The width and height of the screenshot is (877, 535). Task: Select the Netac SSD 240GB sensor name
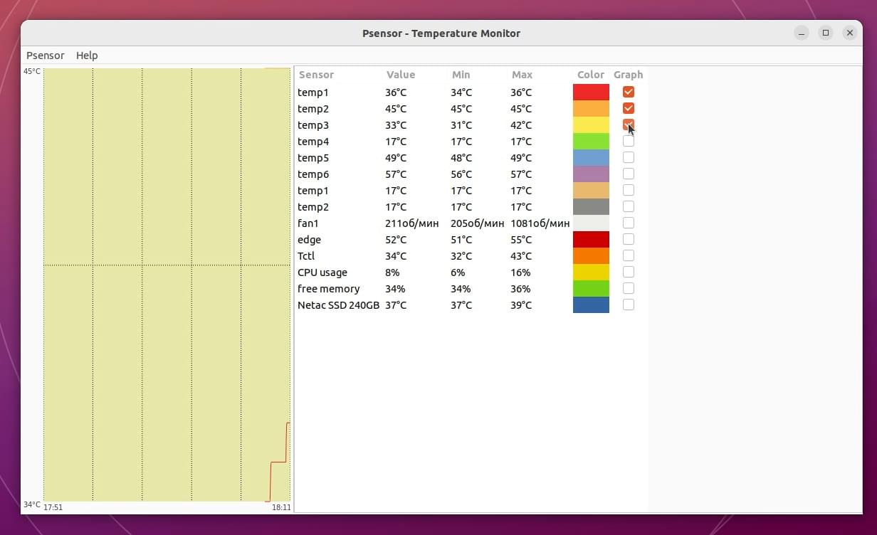(338, 305)
